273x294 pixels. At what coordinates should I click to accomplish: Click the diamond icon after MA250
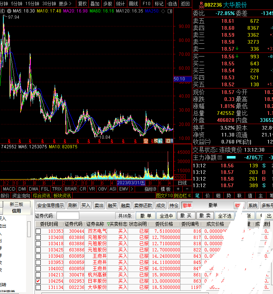pyautogui.click(x=163, y=11)
